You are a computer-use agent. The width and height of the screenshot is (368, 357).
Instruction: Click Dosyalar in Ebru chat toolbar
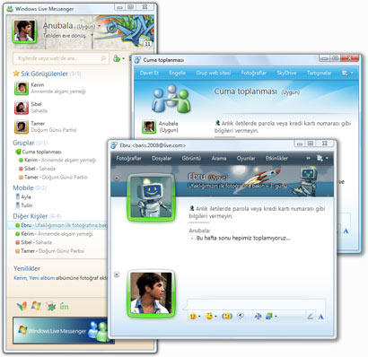pyautogui.click(x=162, y=159)
